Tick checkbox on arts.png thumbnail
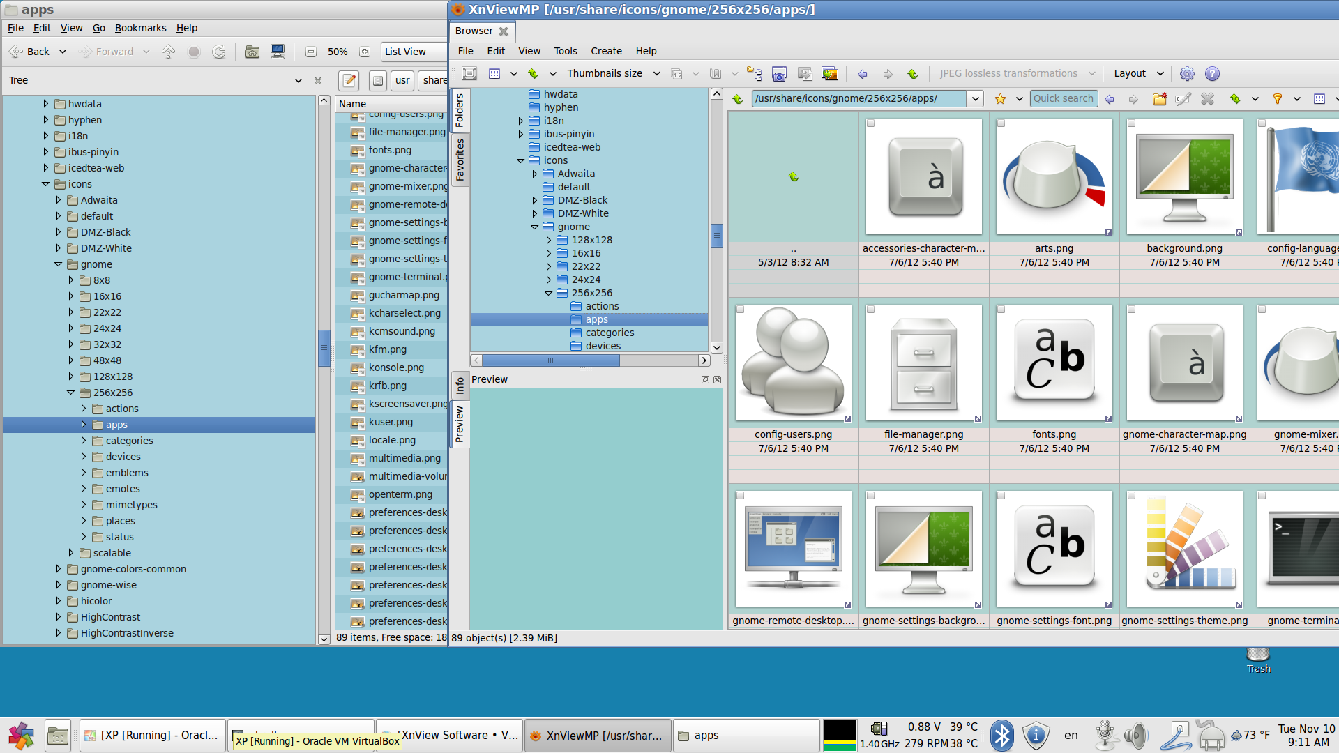 1001,123
